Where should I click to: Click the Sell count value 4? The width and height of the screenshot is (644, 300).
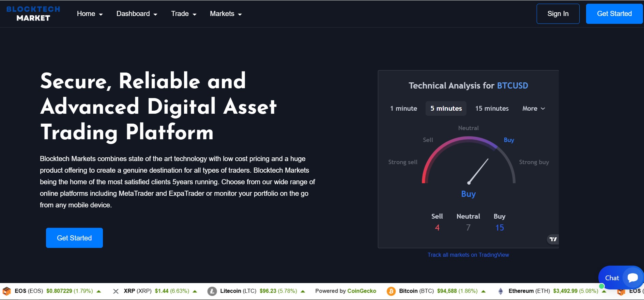[x=437, y=227]
